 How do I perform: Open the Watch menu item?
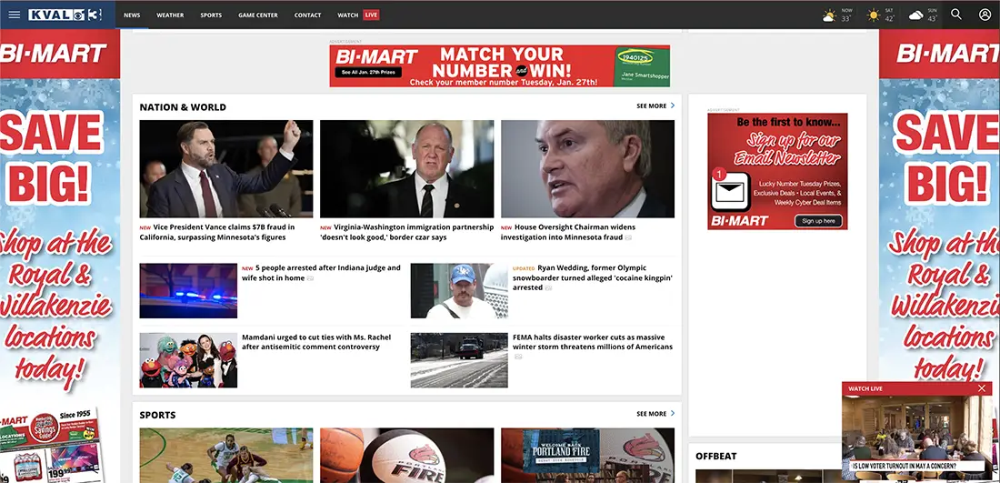347,15
